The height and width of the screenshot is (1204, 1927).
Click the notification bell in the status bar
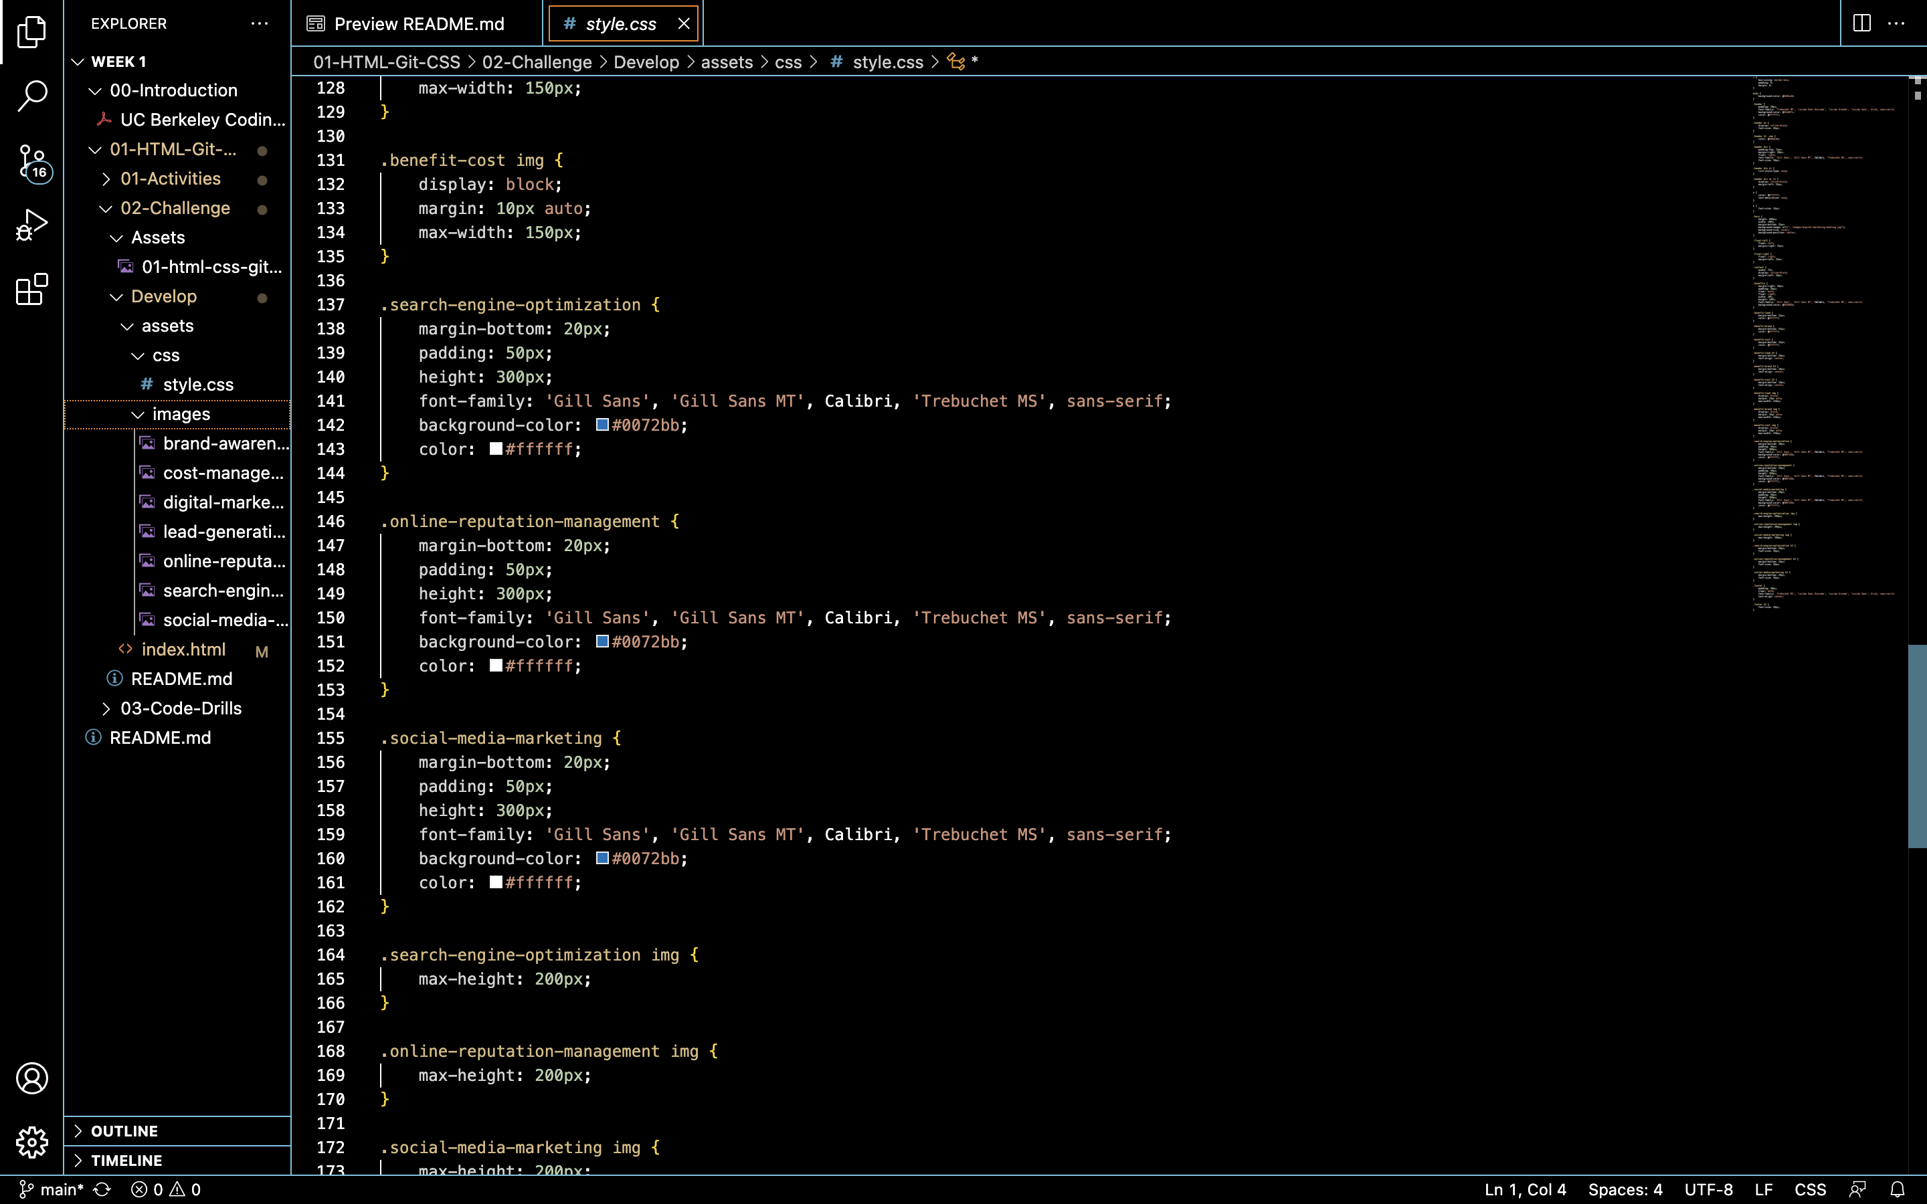click(x=1903, y=1189)
